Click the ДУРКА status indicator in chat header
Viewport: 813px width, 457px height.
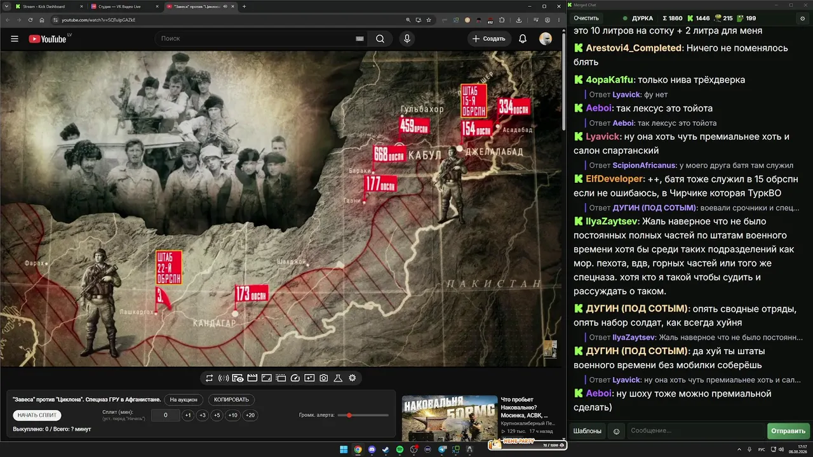click(x=638, y=18)
